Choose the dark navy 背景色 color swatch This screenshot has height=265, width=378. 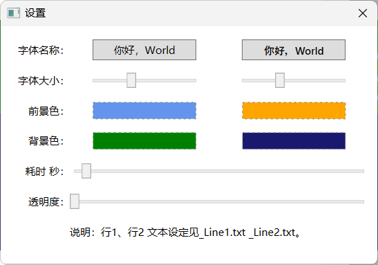[294, 141]
